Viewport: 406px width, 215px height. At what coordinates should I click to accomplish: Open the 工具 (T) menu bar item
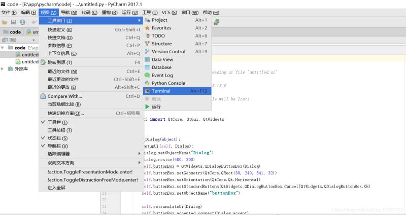pyautogui.click(x=150, y=12)
